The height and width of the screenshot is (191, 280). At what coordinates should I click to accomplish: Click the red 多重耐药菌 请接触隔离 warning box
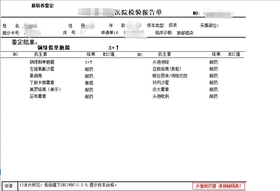(219, 186)
